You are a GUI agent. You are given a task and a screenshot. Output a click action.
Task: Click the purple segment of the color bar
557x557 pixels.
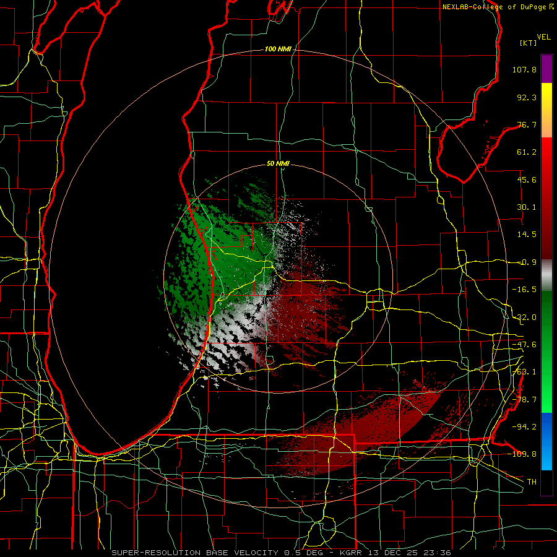point(546,69)
